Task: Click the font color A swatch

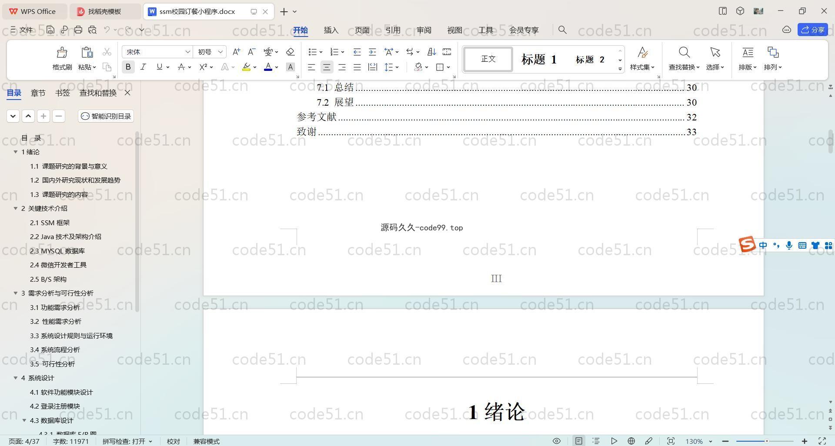Action: pos(268,67)
